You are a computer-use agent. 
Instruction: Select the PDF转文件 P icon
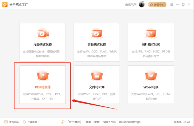[x=43, y=76]
